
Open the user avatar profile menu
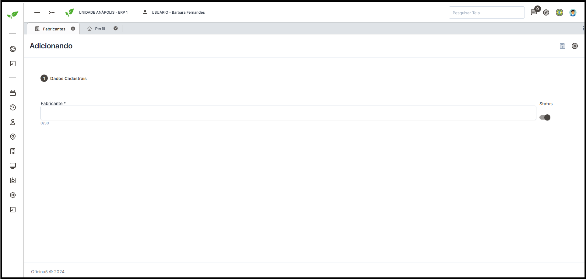coord(573,12)
